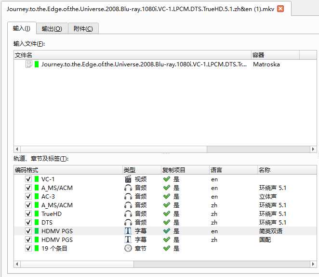This screenshot has width=319, height=277.
Task: Click the headphones icon on the DTS row
Action: click(x=128, y=222)
